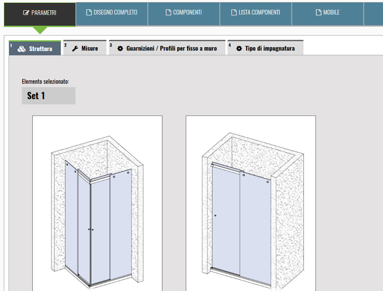Click the cubes icon on Struttura tab

pos(21,49)
